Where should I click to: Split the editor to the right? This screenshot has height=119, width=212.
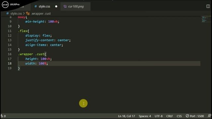pos(208,6)
